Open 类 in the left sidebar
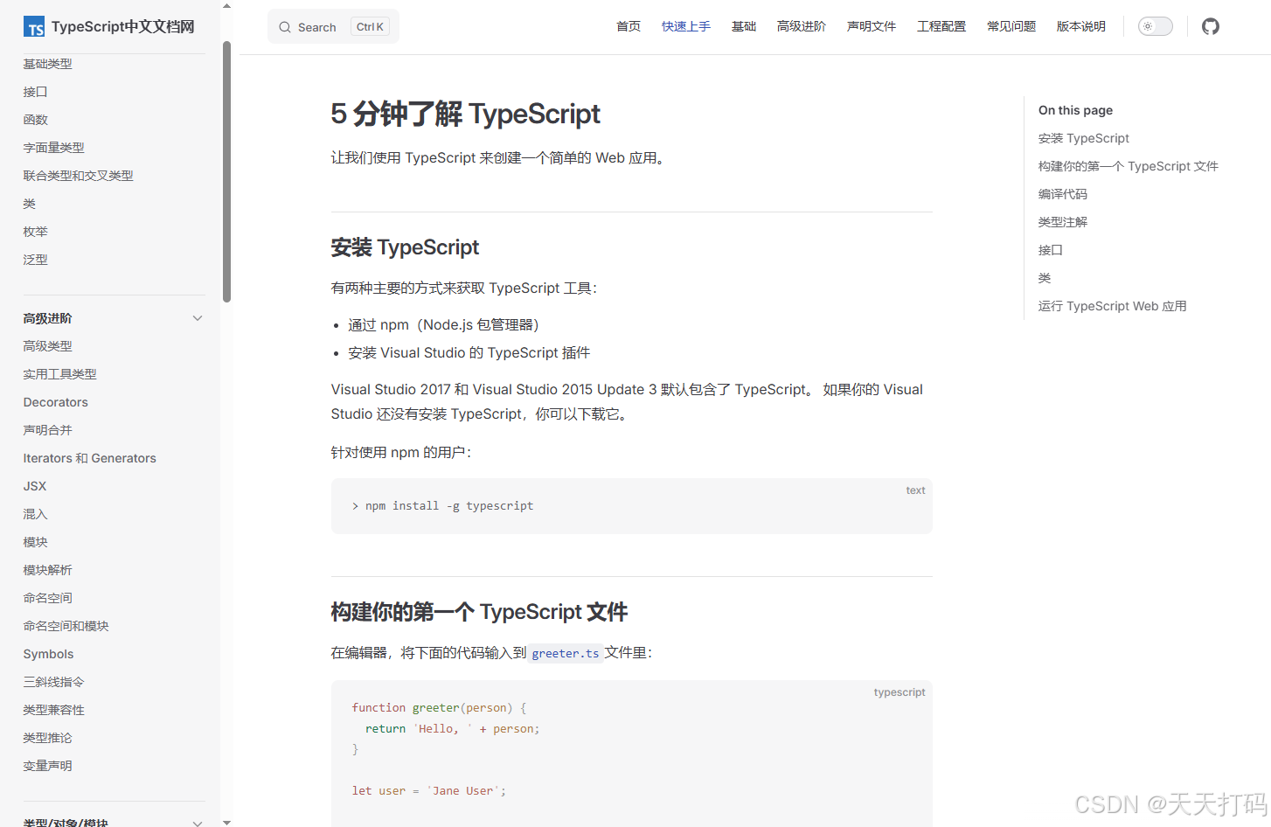This screenshot has height=827, width=1271. (30, 204)
